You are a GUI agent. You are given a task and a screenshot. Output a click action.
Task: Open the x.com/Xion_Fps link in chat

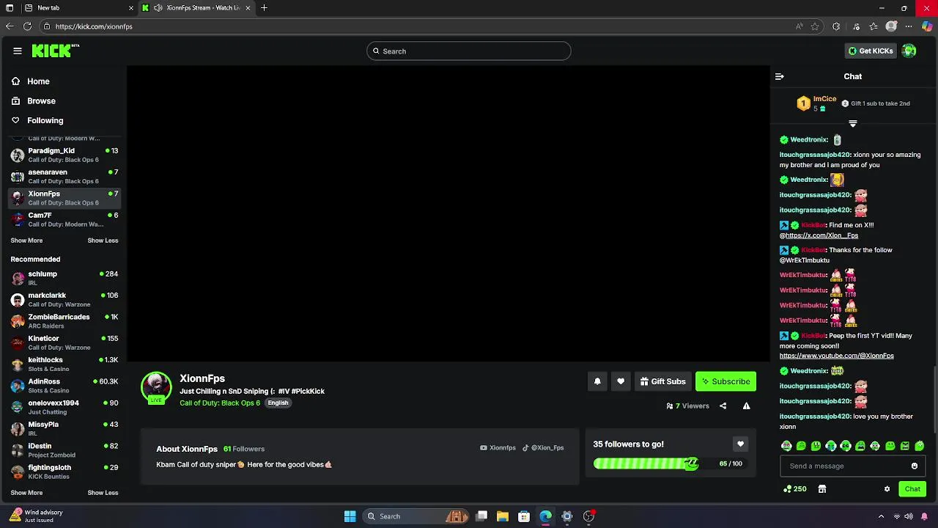click(x=821, y=235)
